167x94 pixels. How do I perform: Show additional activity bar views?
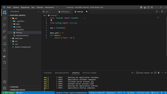pos(4,69)
